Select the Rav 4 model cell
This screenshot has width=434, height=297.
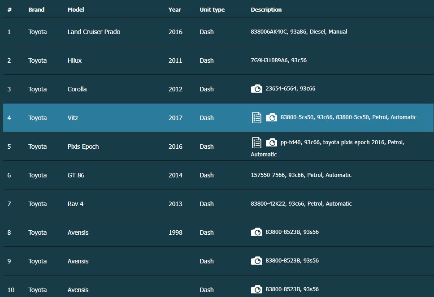75,204
